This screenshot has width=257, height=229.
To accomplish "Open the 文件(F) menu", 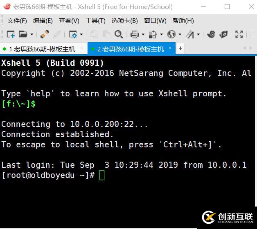I will click(x=17, y=21).
